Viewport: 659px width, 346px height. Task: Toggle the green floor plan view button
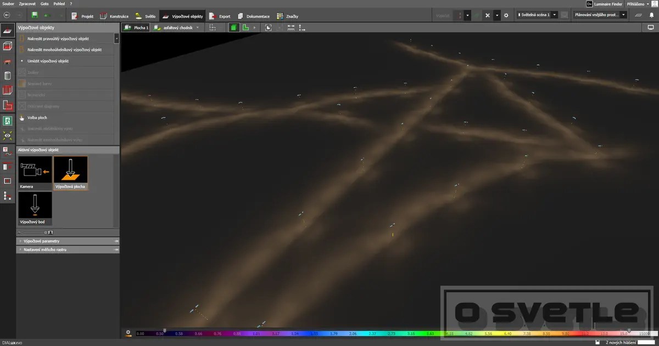tap(245, 27)
